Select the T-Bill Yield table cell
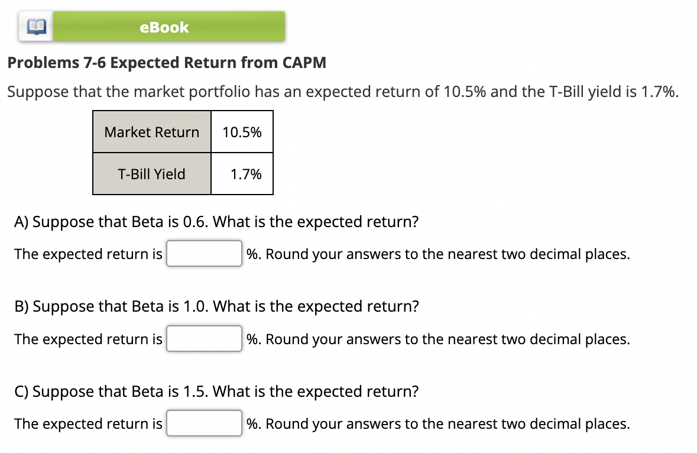Screen dimensions: 697x453 [x=151, y=173]
